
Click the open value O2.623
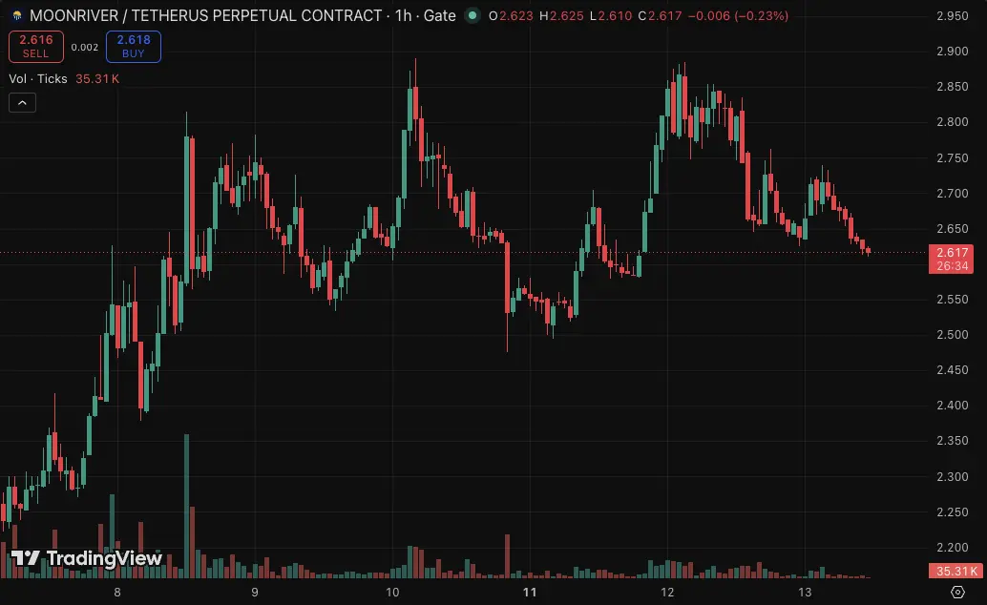[x=511, y=15]
